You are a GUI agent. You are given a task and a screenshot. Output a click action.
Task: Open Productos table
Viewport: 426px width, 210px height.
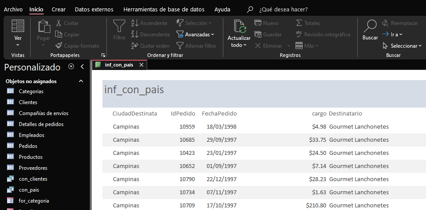click(x=31, y=157)
